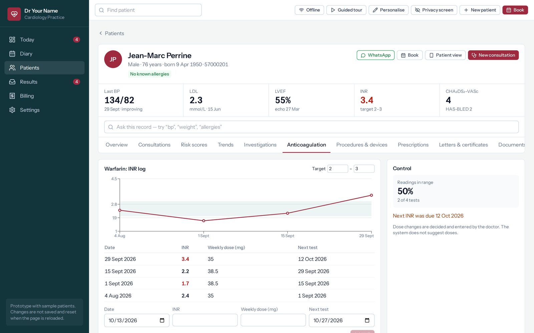Open the Investigations tab

coord(260,145)
